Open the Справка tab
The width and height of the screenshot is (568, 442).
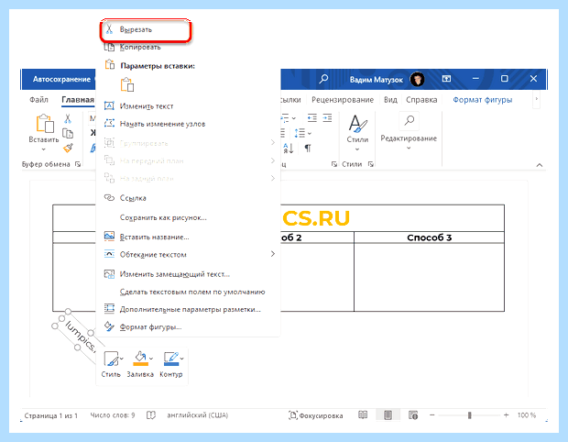click(421, 100)
